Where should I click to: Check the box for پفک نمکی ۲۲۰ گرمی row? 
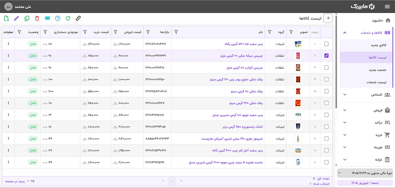pos(327,103)
